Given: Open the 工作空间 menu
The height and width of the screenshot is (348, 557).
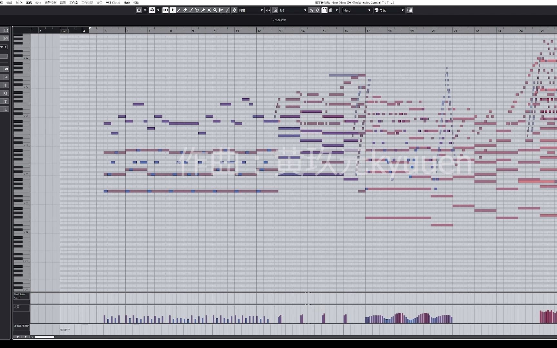Looking at the screenshot, I should 87,3.
